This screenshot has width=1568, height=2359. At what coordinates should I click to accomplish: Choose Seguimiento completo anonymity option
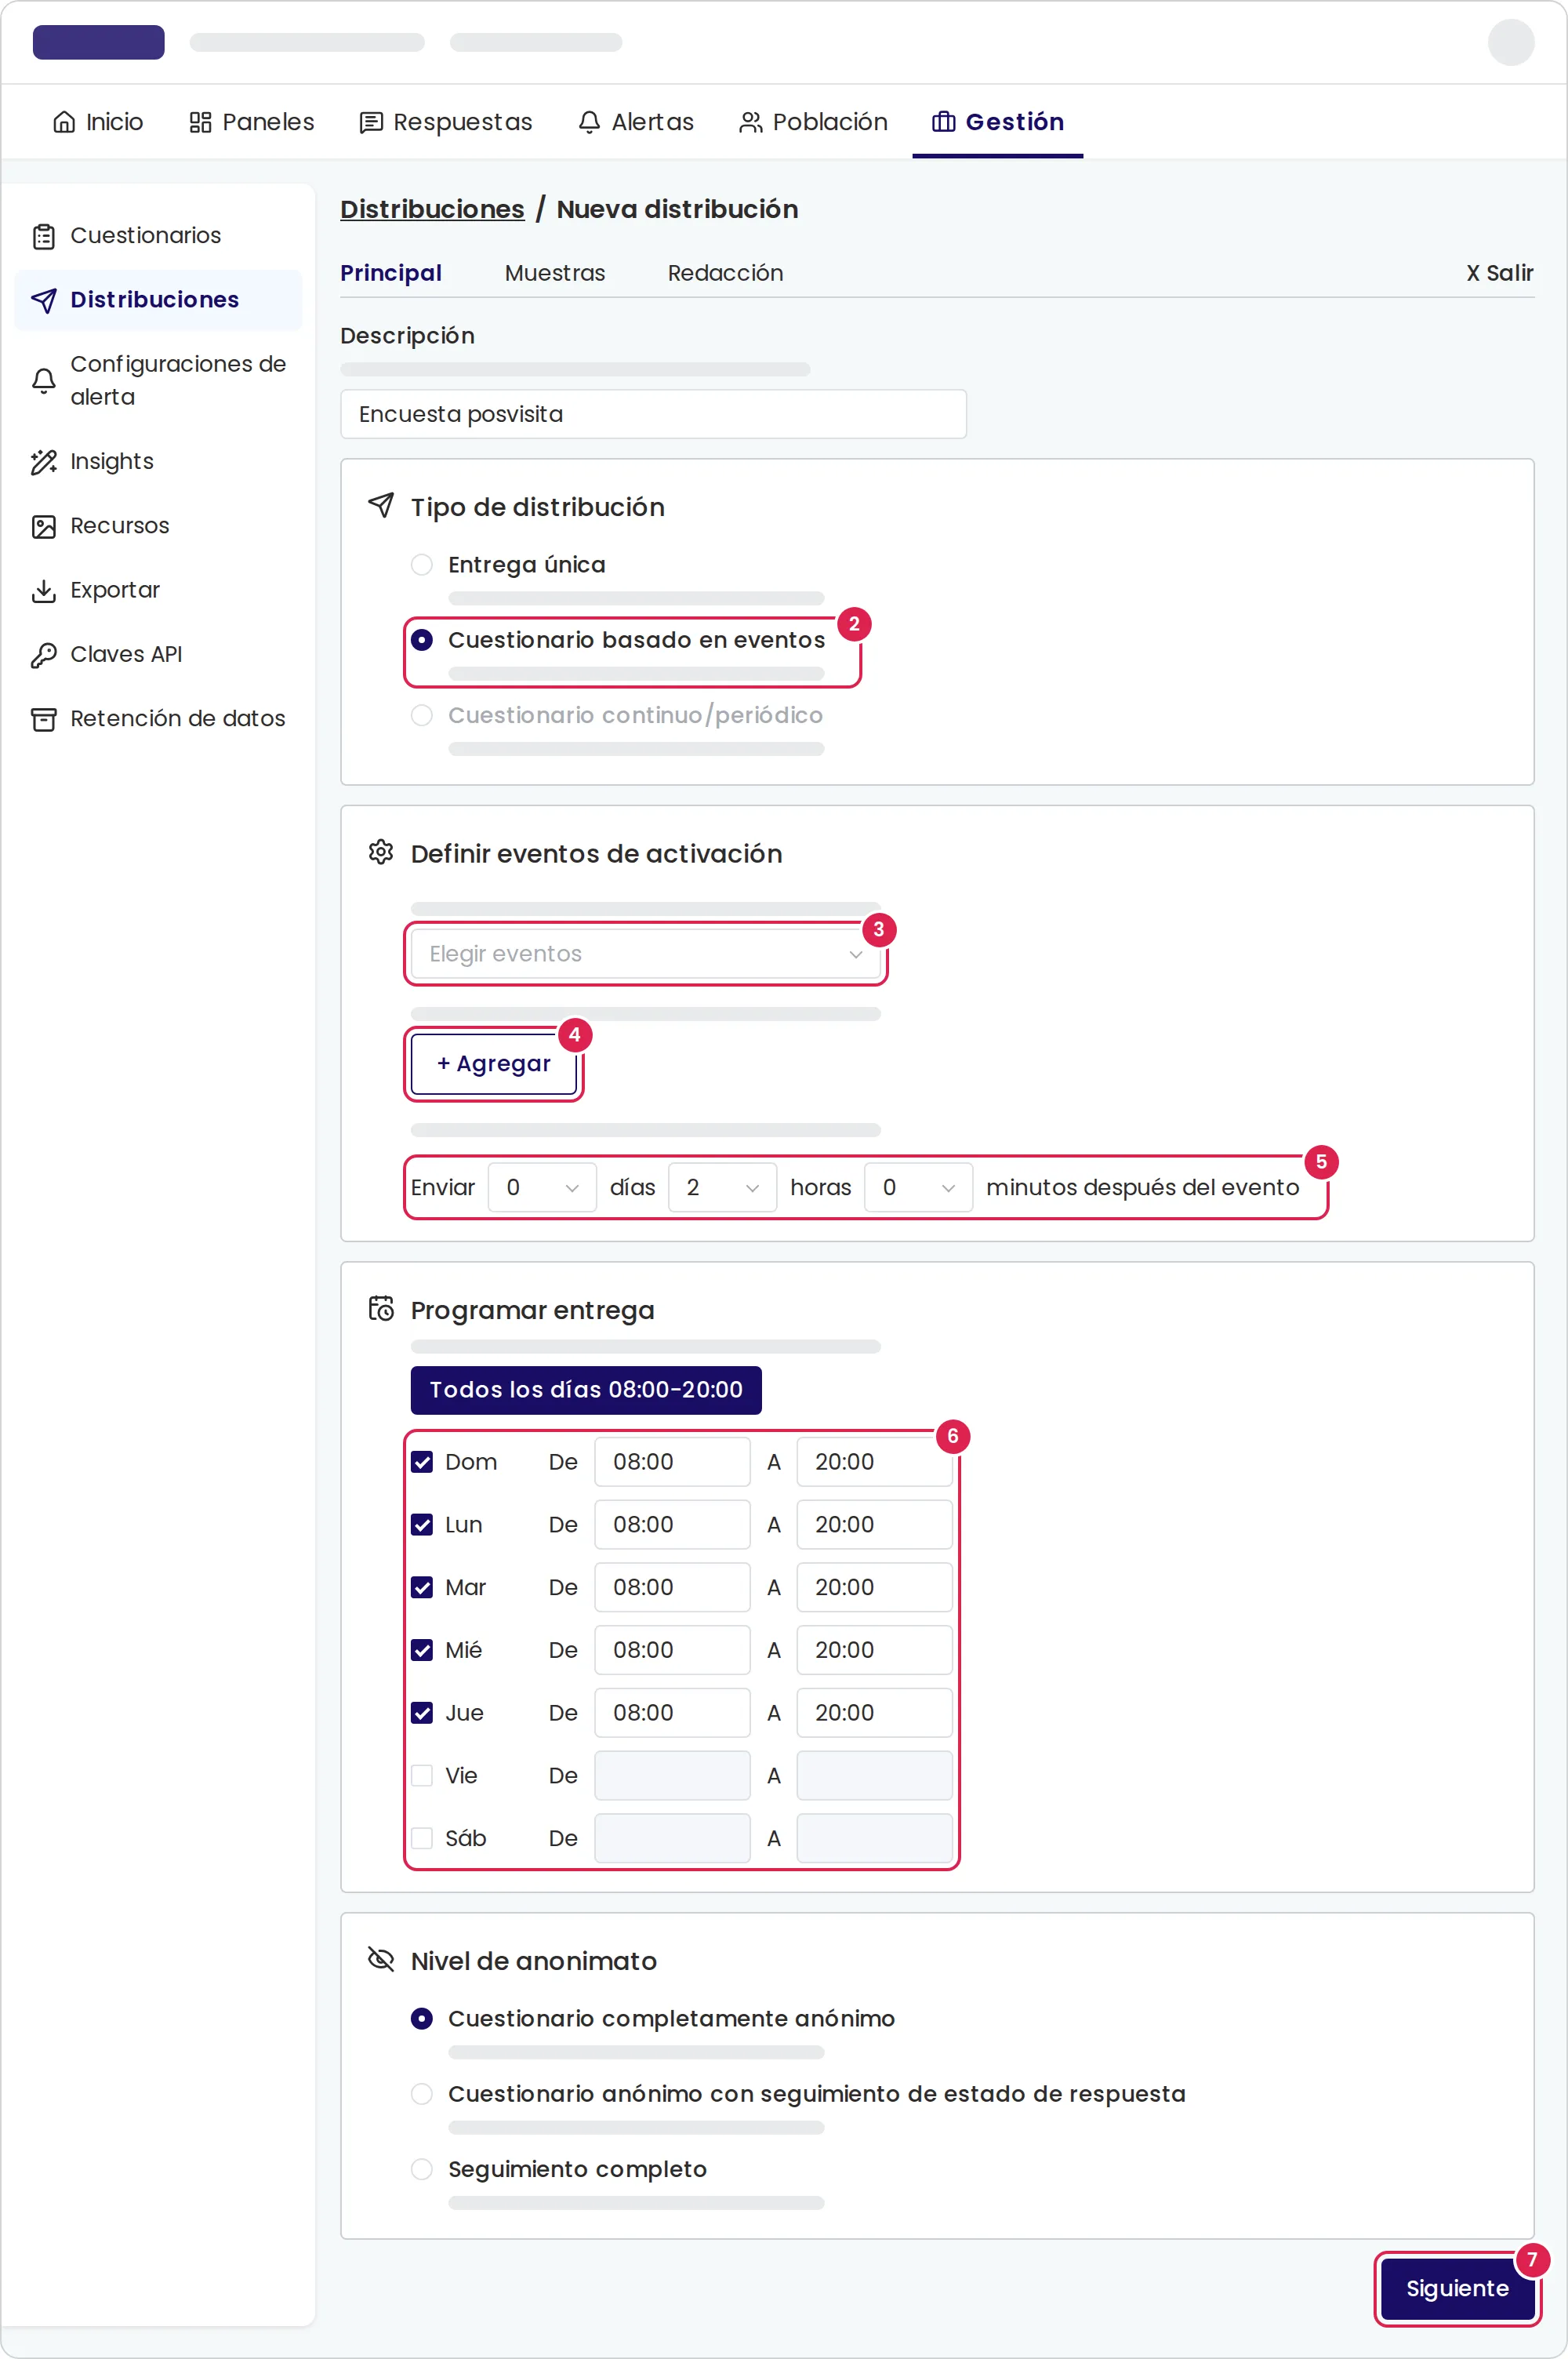[422, 2169]
